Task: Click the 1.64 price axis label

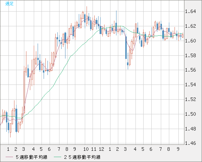Action: coord(190,12)
